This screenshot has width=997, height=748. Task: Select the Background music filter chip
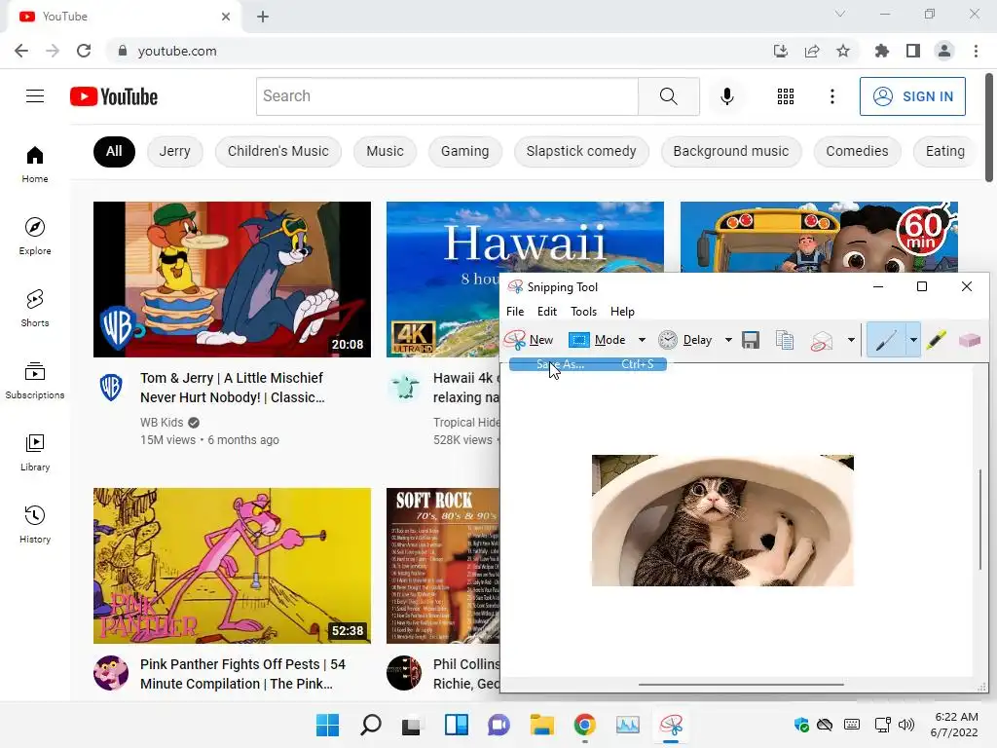[731, 151]
